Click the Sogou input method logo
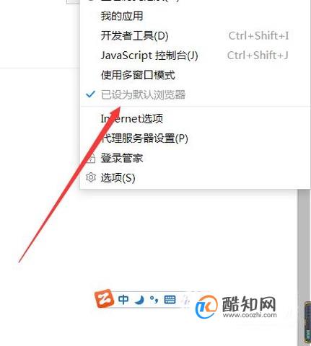Screen dimensions: 311x346 tap(104, 298)
